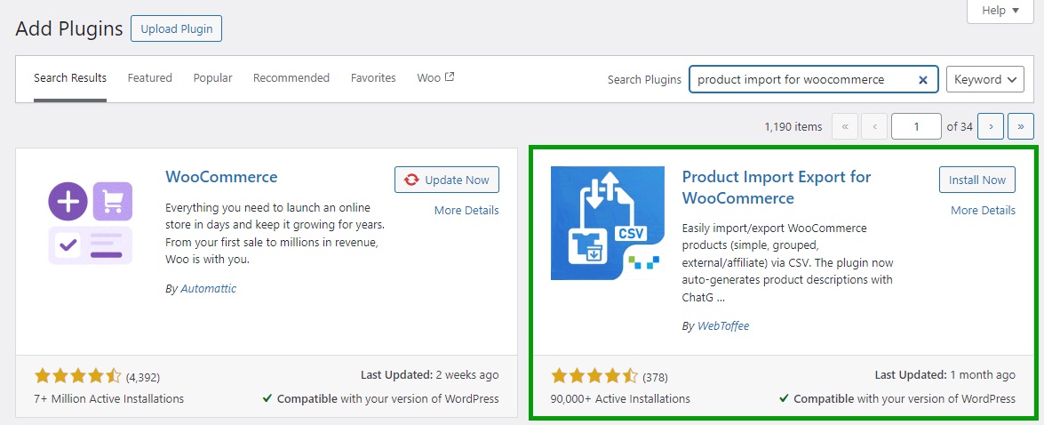Click the Add Plugins page heading
Screen dimensions: 1044x425
coord(69,29)
